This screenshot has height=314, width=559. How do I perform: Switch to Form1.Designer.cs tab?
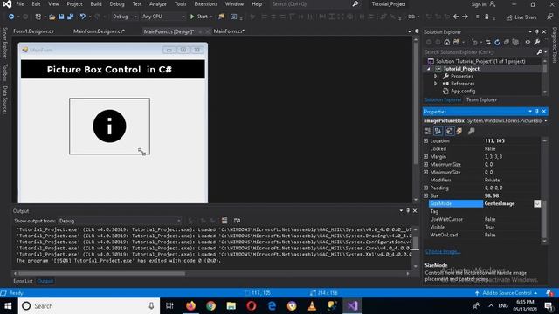pos(33,31)
